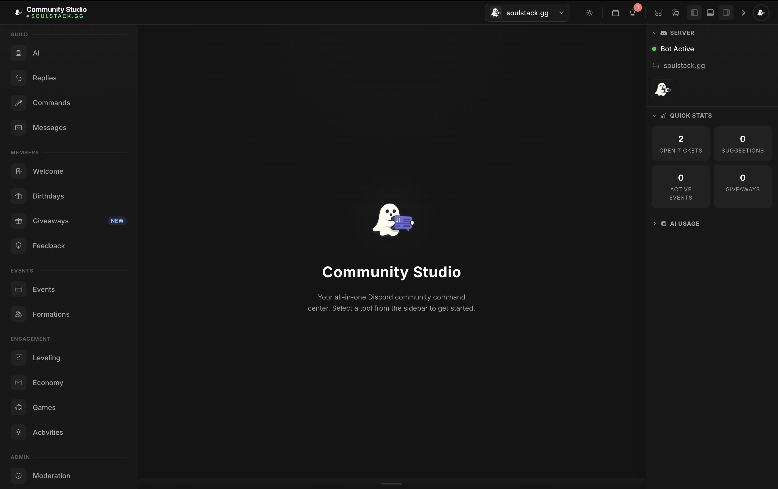This screenshot has height=489, width=778.
Task: Open Giveaways with NEW badge
Action: click(69, 221)
